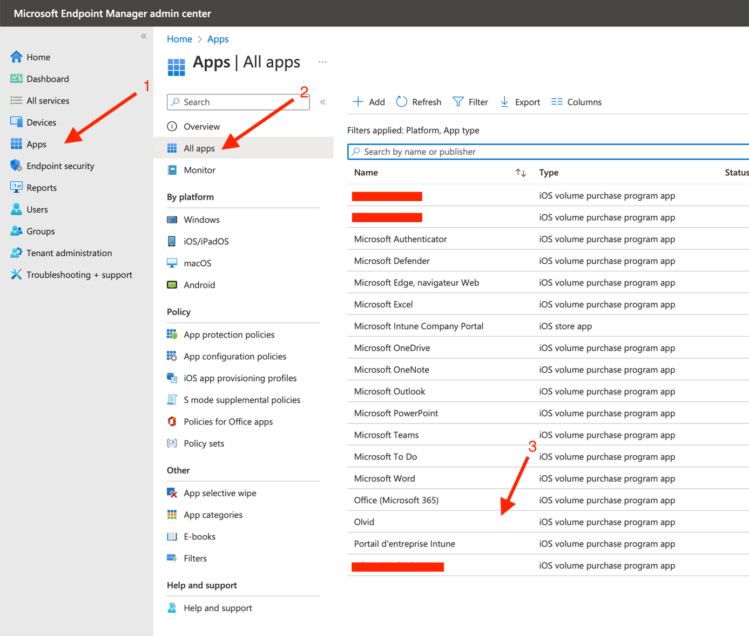Click the Windows platform icon

172,220
